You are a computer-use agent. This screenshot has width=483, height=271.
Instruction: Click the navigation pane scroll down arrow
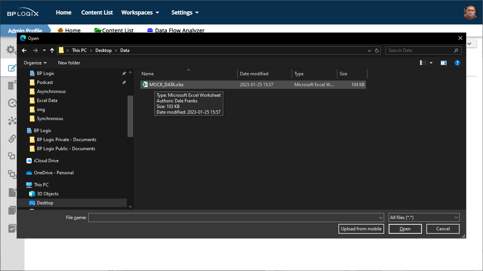tap(131, 206)
